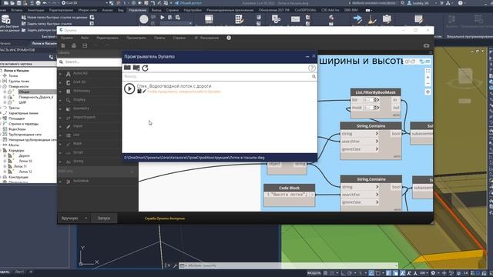Click the user account Launay_VA in title bar

(x=418, y=3)
